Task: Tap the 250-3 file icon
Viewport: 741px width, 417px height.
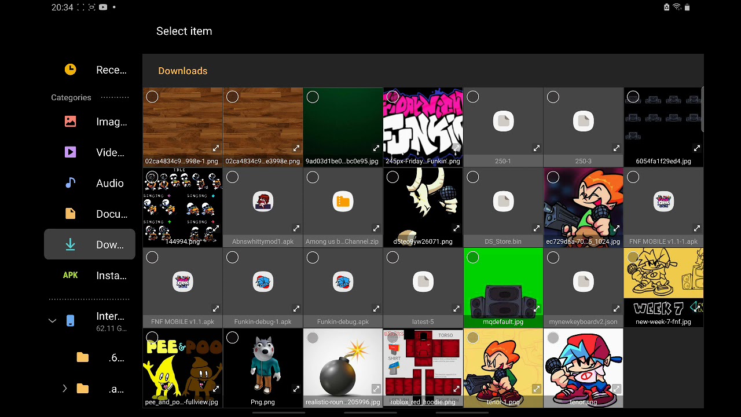Action: [x=584, y=121]
